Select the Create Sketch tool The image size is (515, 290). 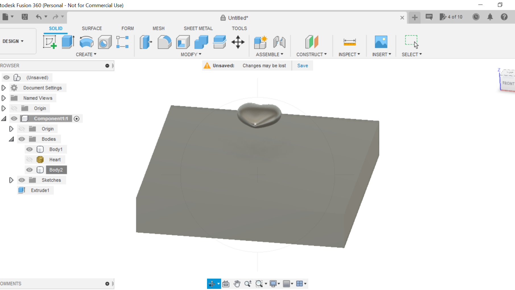click(50, 42)
